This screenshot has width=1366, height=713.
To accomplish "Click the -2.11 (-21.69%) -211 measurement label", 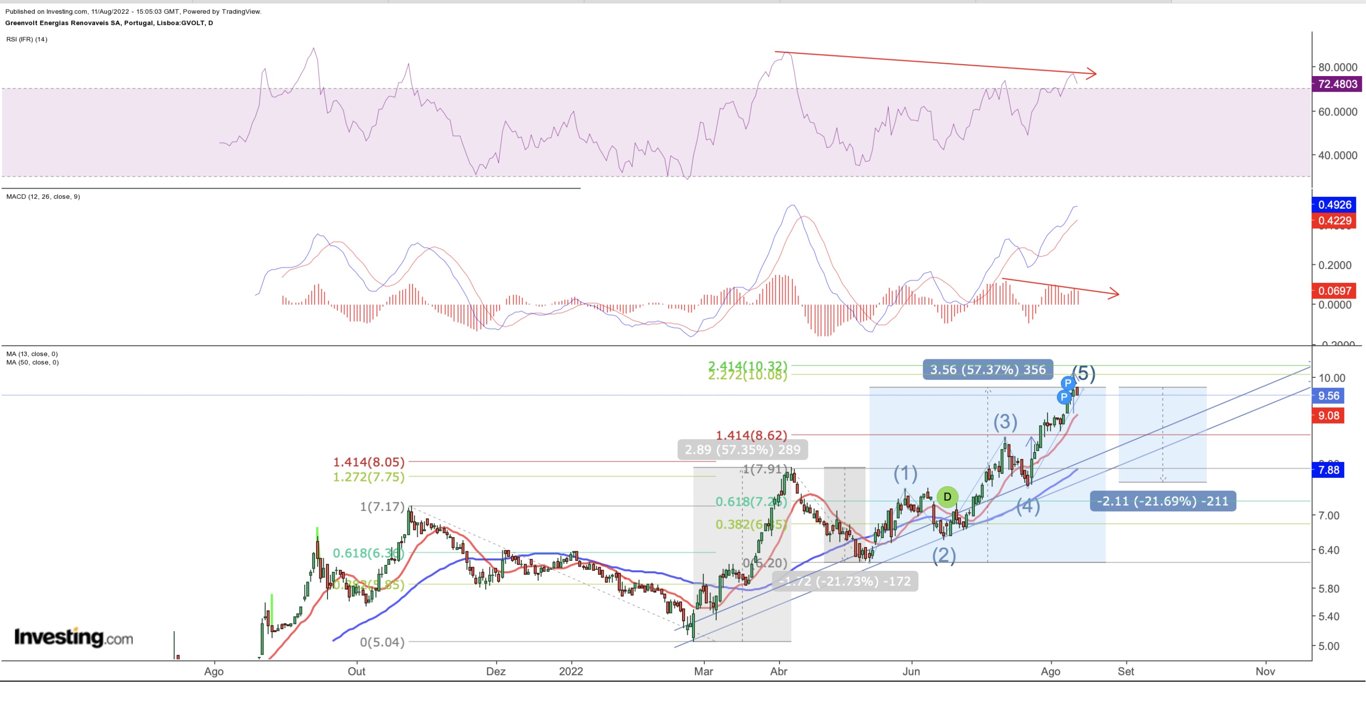I will pyautogui.click(x=1163, y=501).
